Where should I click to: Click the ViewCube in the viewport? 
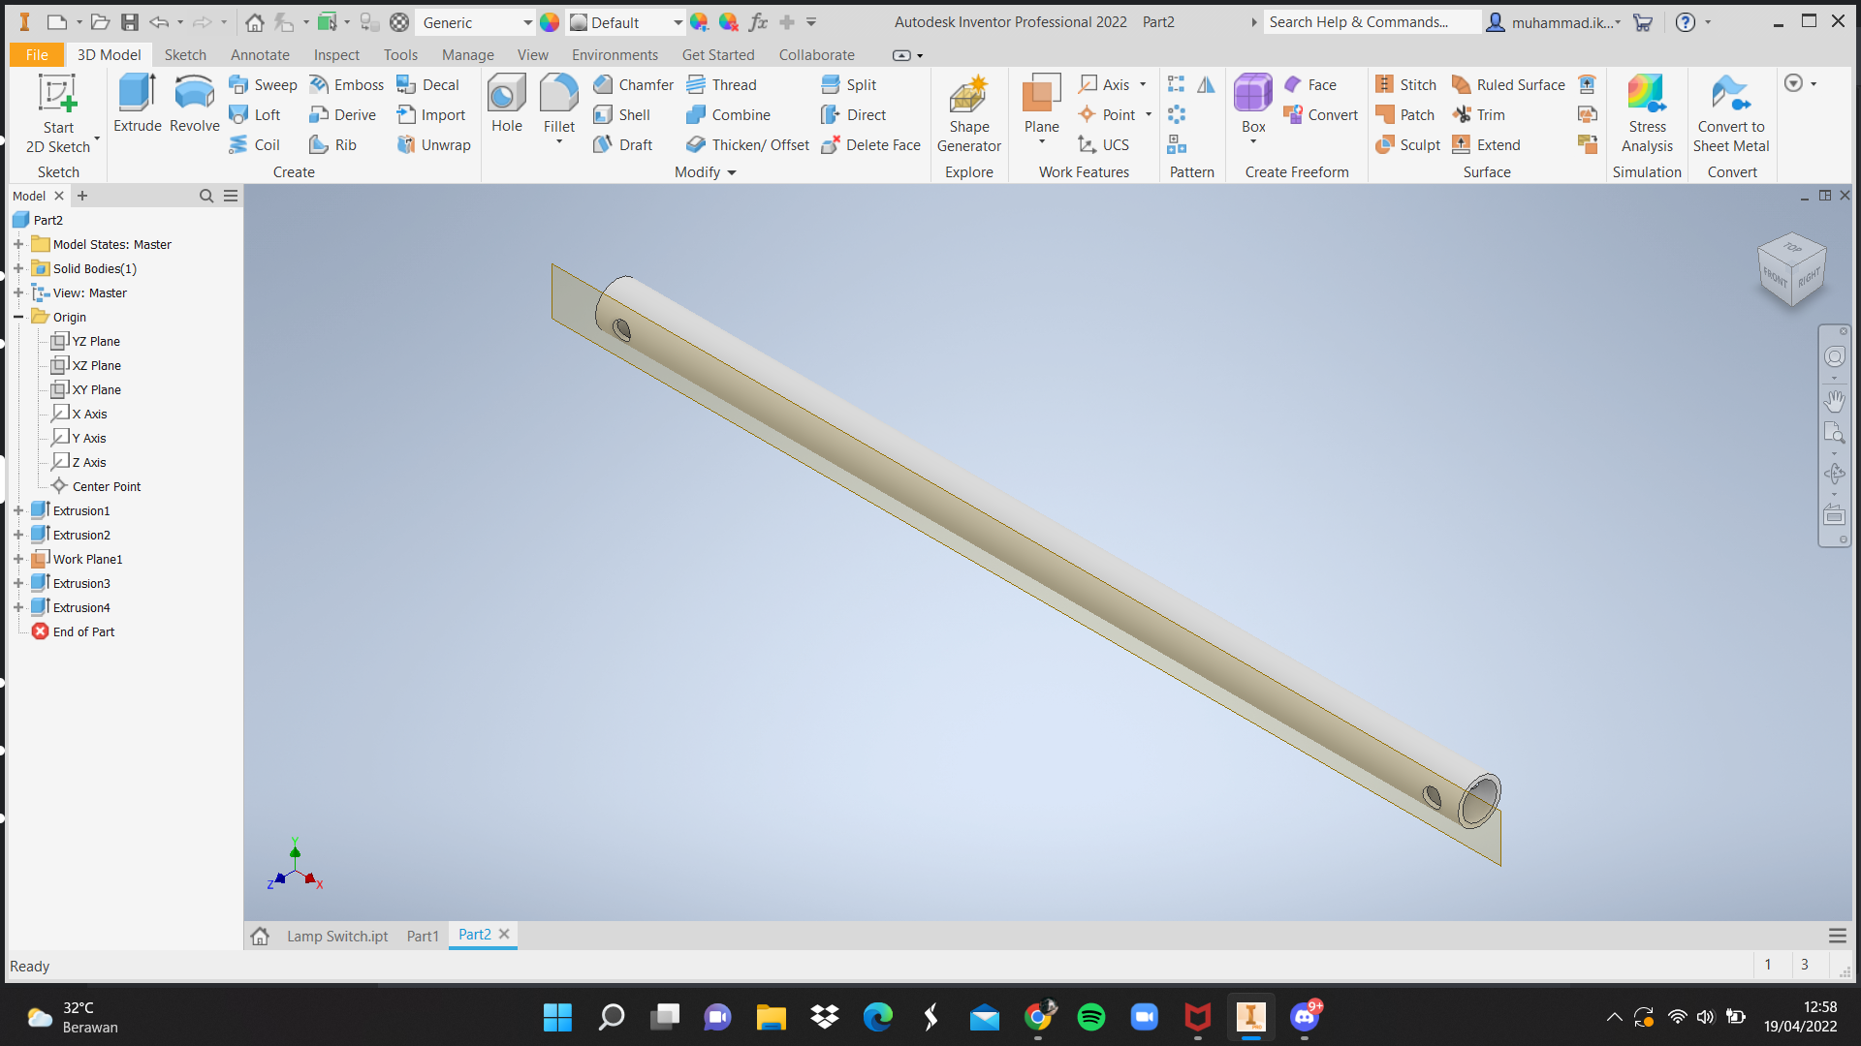pos(1791,271)
